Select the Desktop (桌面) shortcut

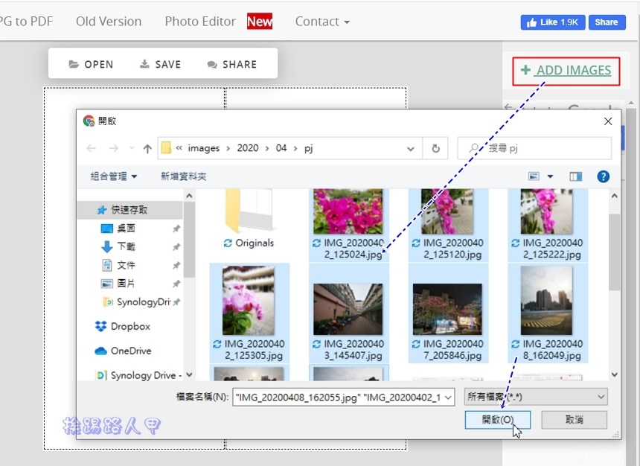click(x=126, y=228)
